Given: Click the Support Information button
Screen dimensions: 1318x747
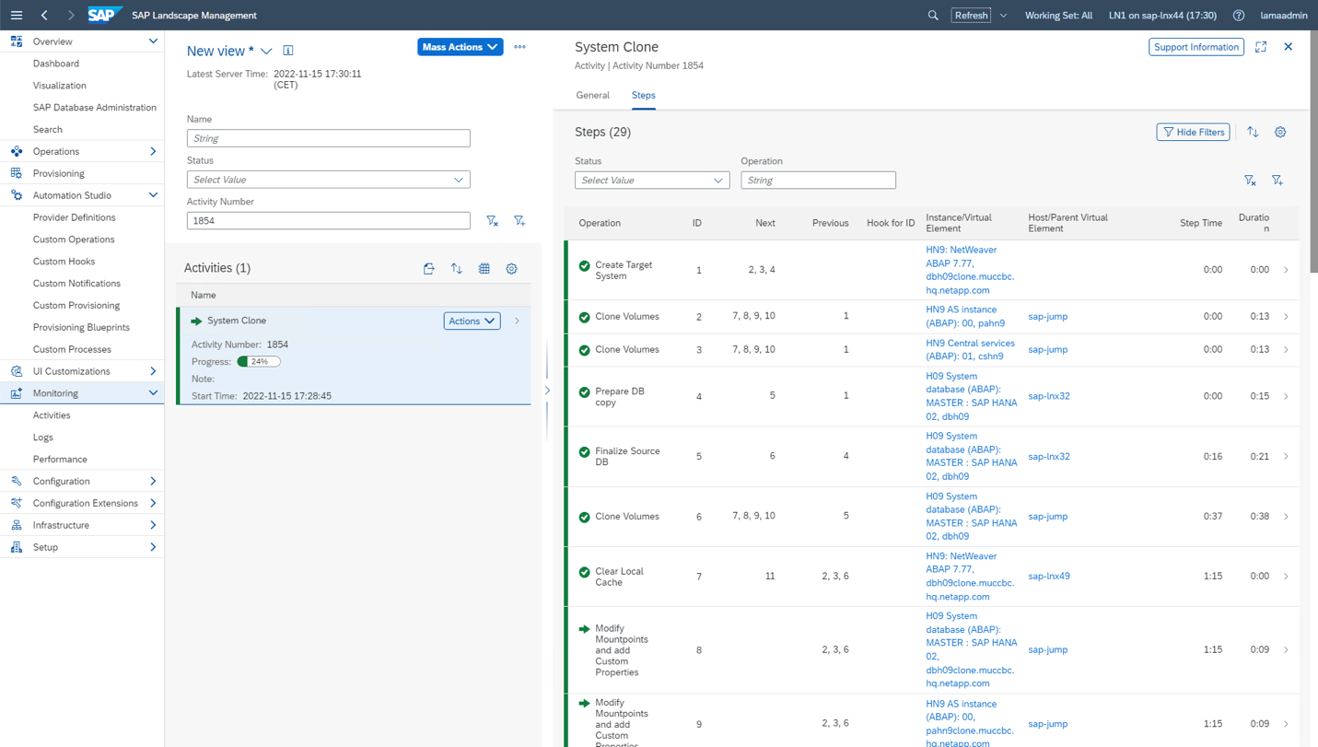Looking at the screenshot, I should coord(1196,47).
